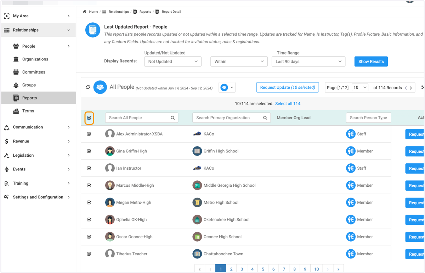Click KACo logo in Ian Instructor row
425x273 pixels.
(x=197, y=168)
